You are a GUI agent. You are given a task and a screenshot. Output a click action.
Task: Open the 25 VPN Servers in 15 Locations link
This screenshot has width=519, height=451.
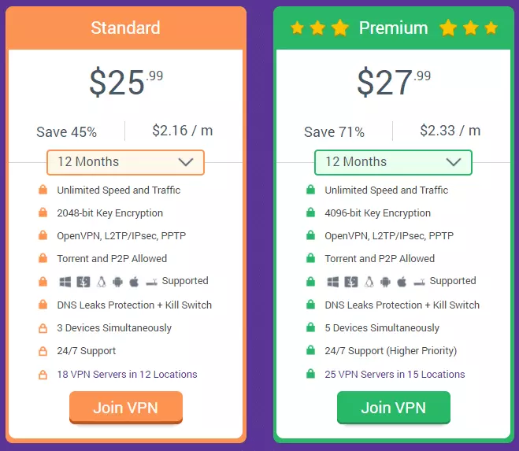coord(395,375)
